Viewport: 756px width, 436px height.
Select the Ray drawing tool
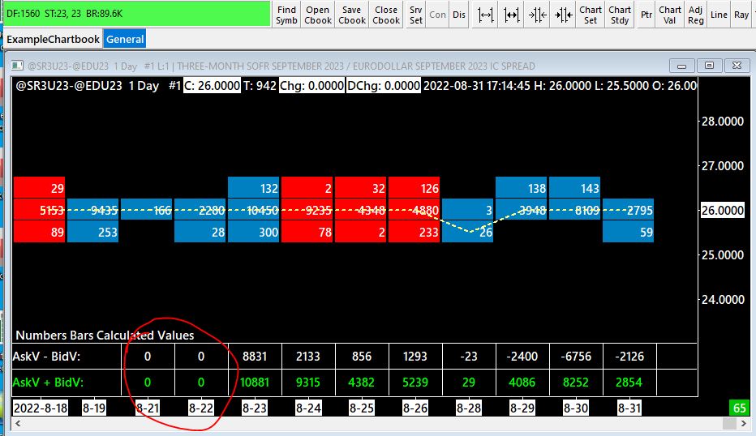tap(741, 15)
